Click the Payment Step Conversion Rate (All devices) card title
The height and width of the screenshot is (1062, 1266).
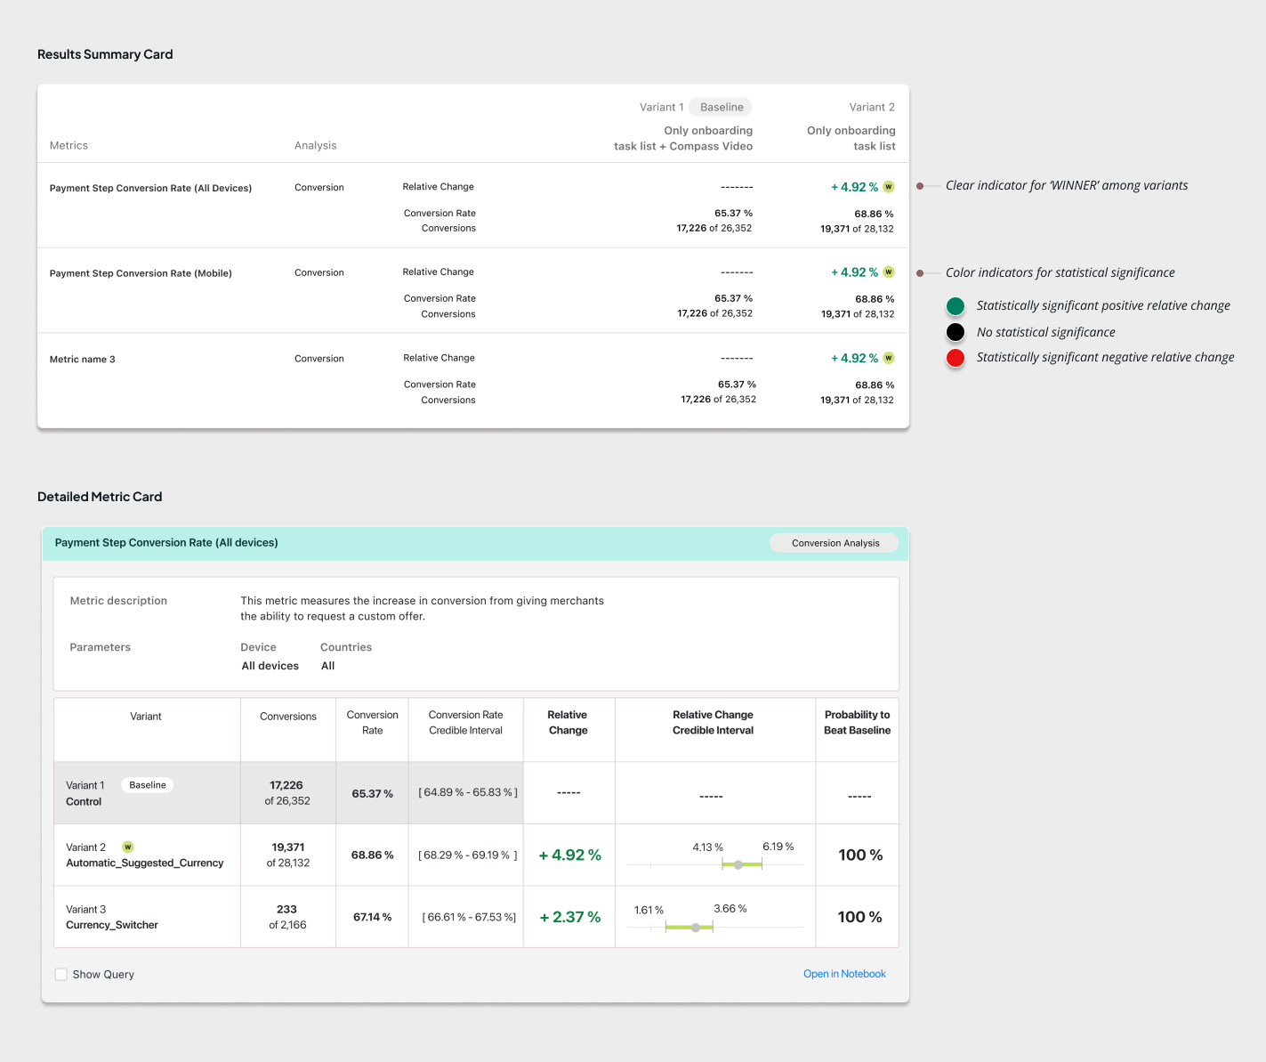coord(166,543)
